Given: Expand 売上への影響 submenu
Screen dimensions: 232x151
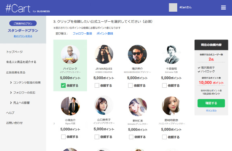Looking at the screenshot, I should pyautogui.click(x=20, y=103).
